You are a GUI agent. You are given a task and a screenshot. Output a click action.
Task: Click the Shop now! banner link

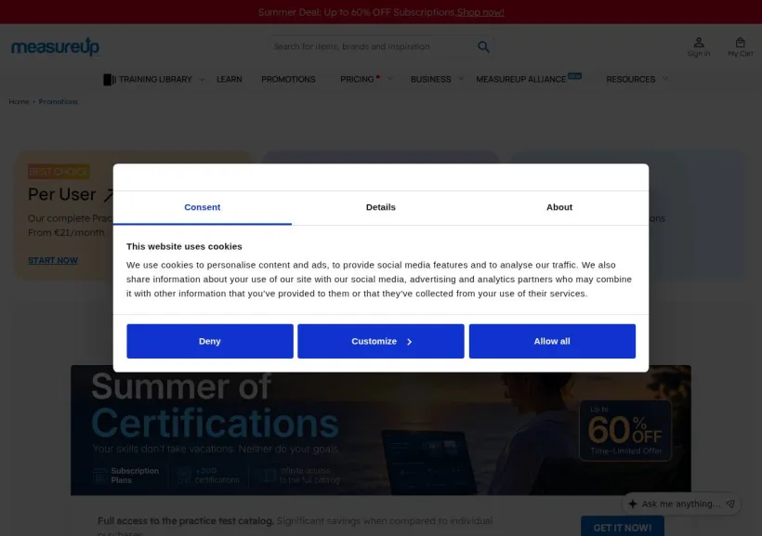coord(480,12)
